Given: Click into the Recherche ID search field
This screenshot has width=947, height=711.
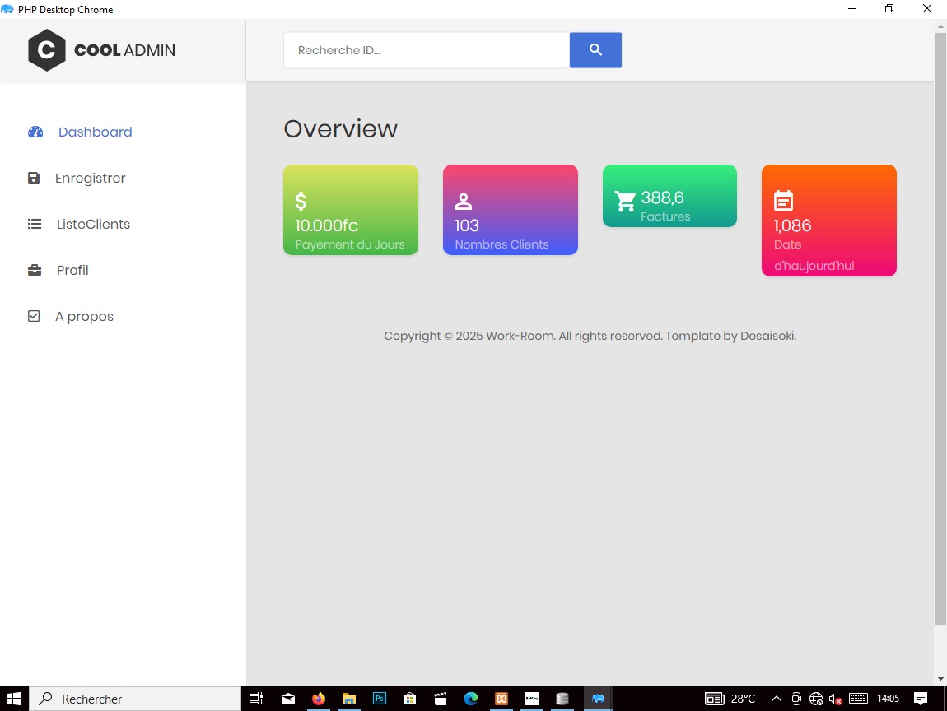Looking at the screenshot, I should point(426,50).
